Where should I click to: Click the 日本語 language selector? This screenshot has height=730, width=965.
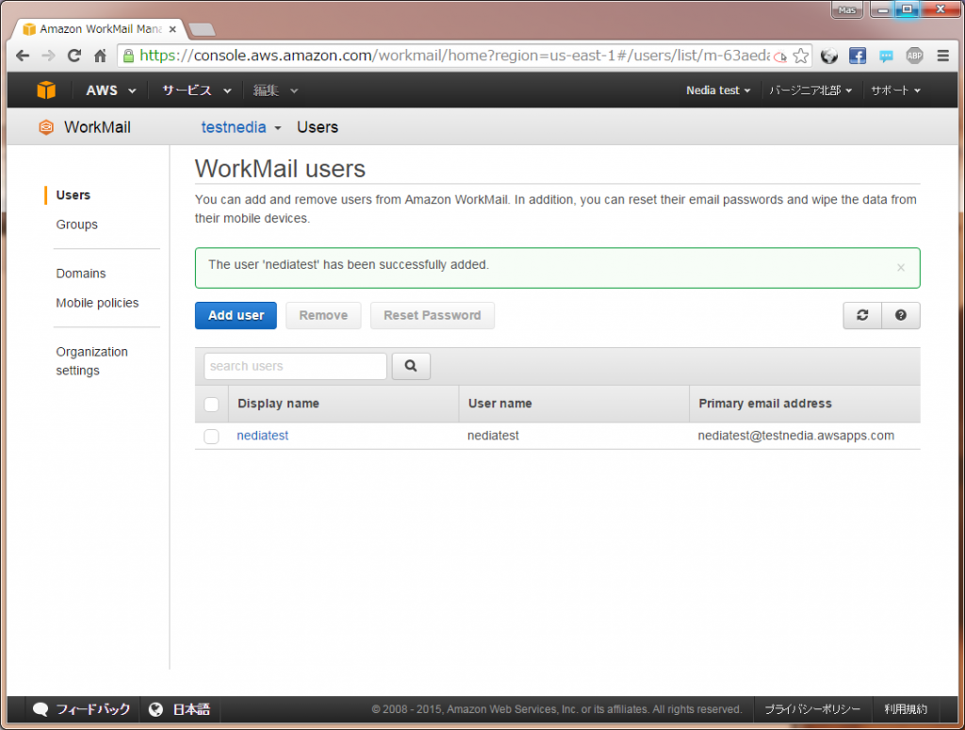tap(191, 709)
